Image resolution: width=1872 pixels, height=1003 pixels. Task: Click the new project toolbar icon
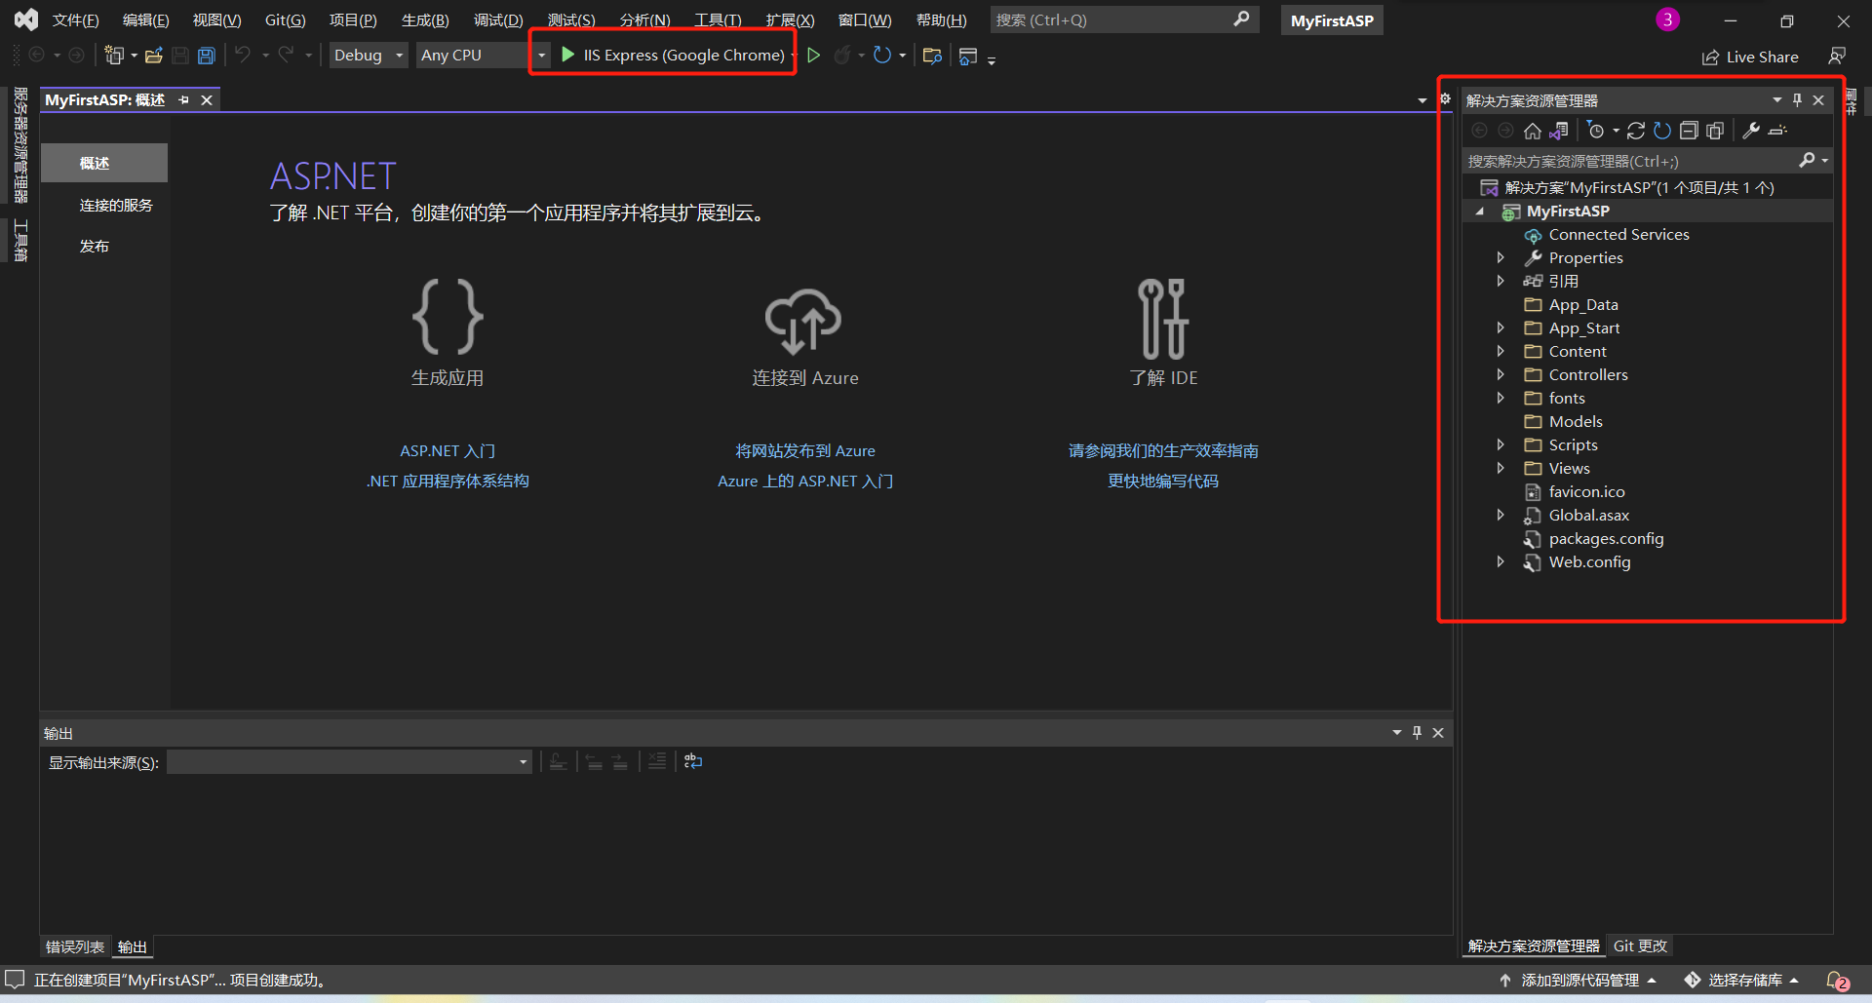click(x=114, y=56)
